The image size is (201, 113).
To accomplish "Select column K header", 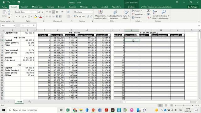I will (132, 30).
